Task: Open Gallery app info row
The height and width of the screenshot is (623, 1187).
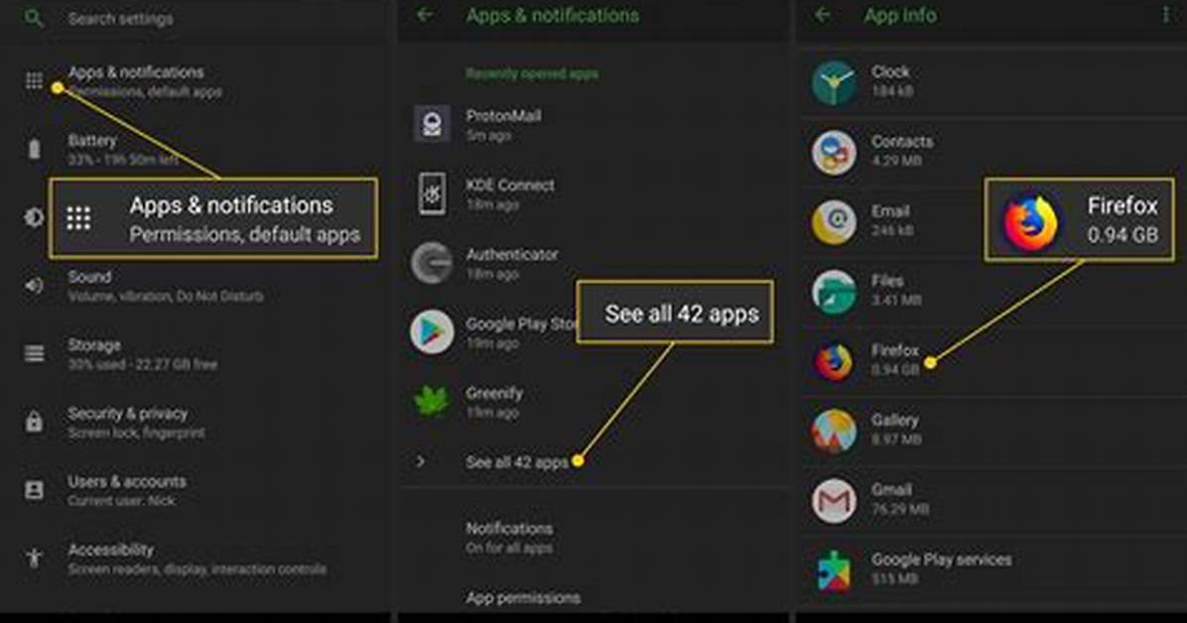Action: (x=993, y=430)
